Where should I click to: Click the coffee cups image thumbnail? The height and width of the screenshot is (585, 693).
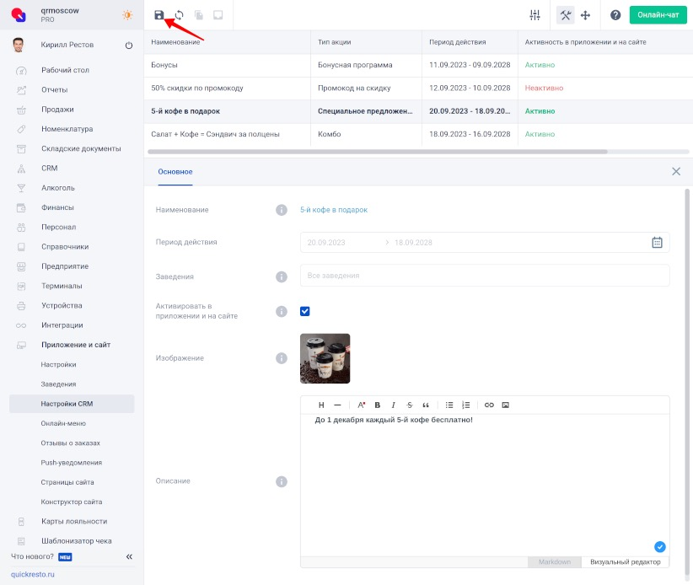point(325,358)
